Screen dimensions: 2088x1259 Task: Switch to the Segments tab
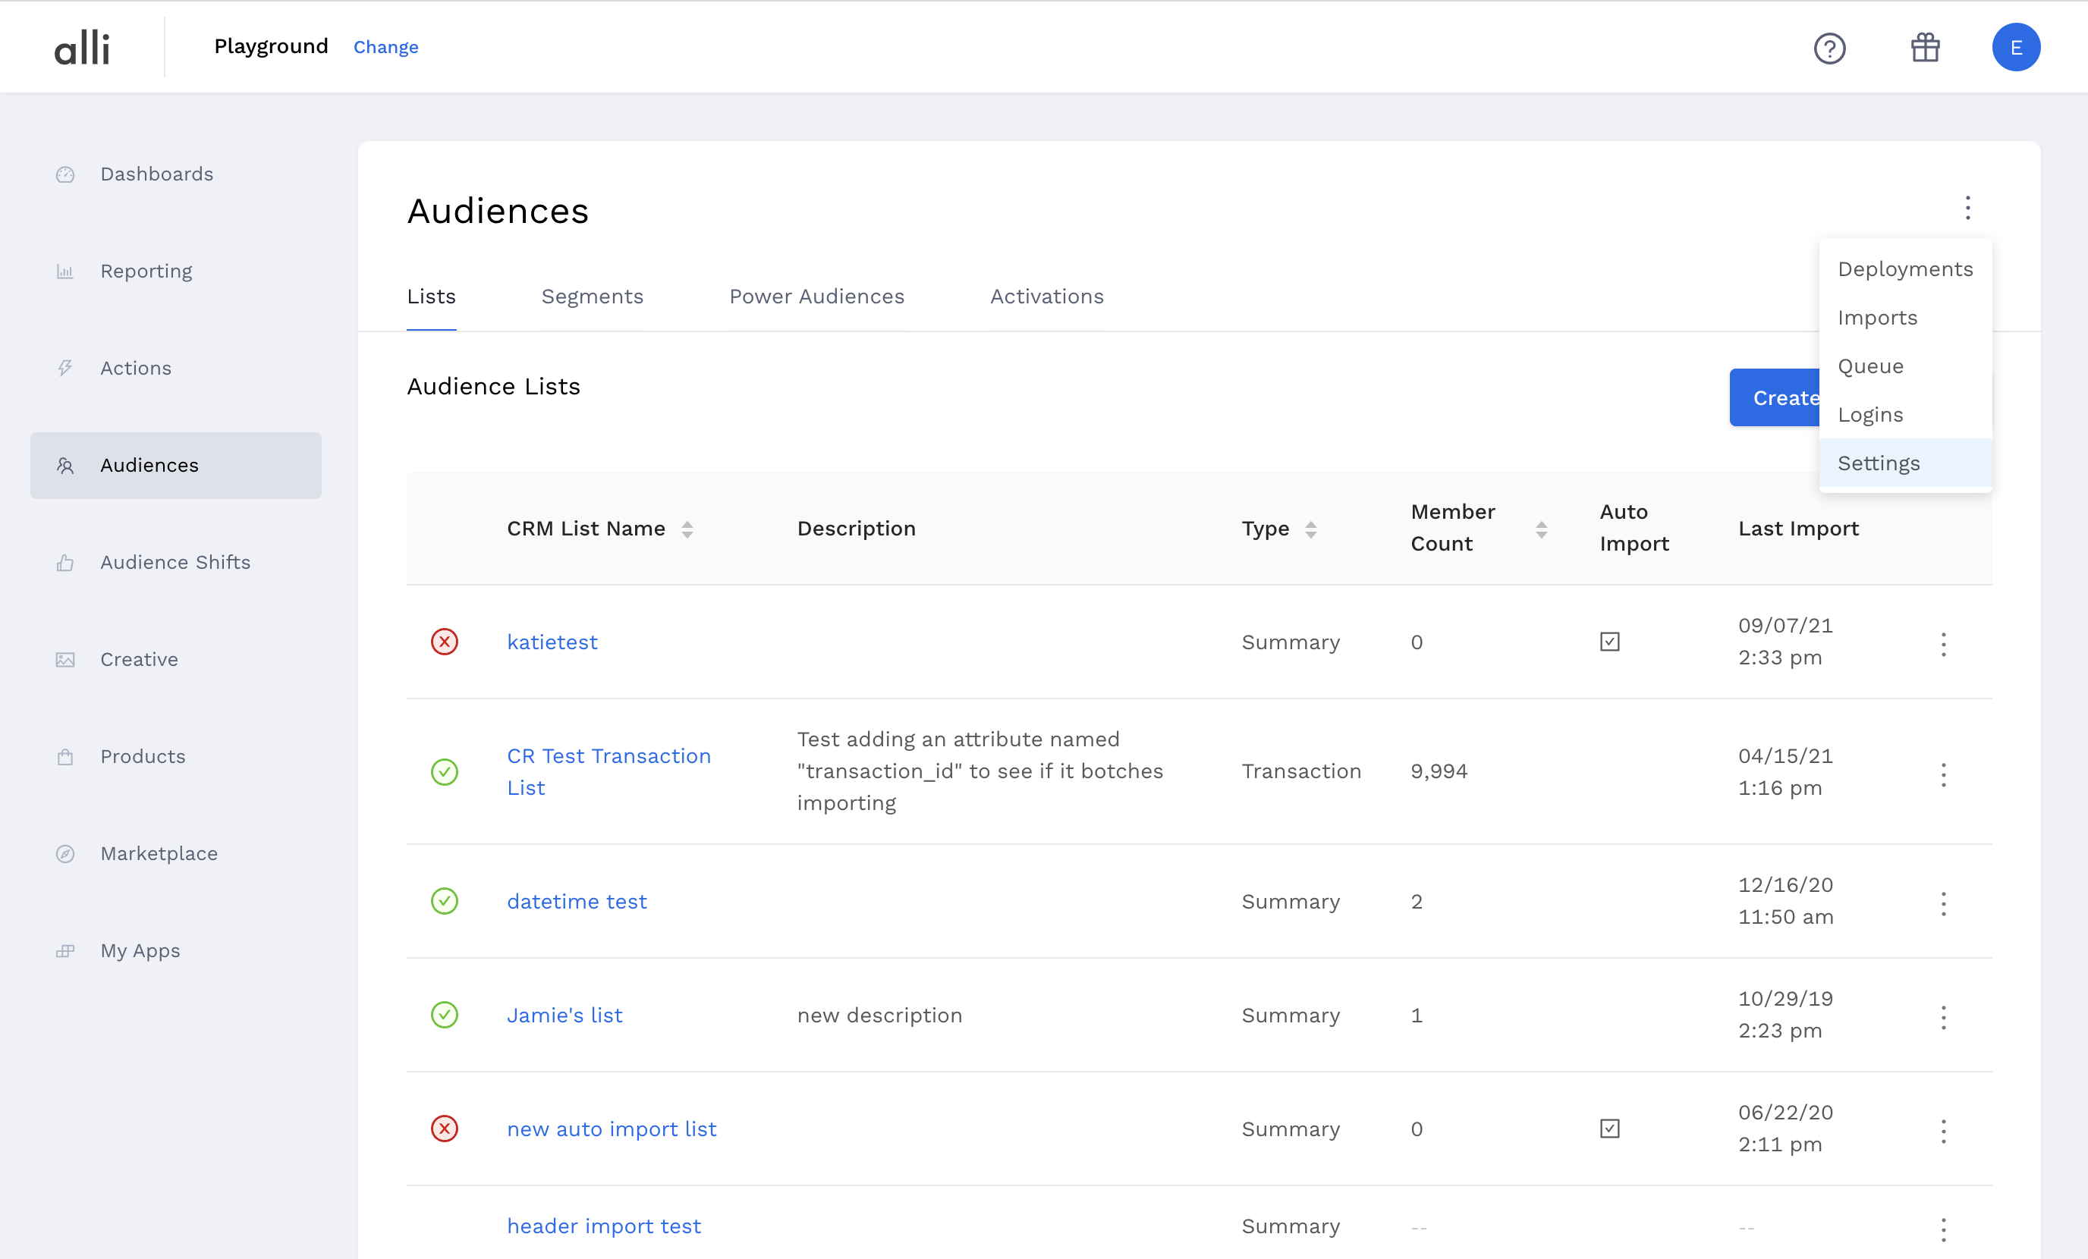592,297
